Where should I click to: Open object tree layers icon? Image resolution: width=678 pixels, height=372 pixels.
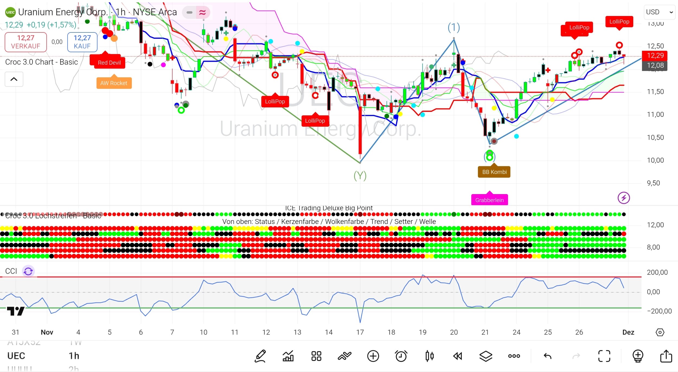tap(486, 356)
